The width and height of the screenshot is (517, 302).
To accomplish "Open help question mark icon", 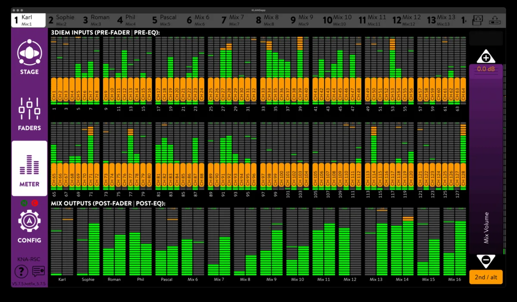I will [x=21, y=271].
